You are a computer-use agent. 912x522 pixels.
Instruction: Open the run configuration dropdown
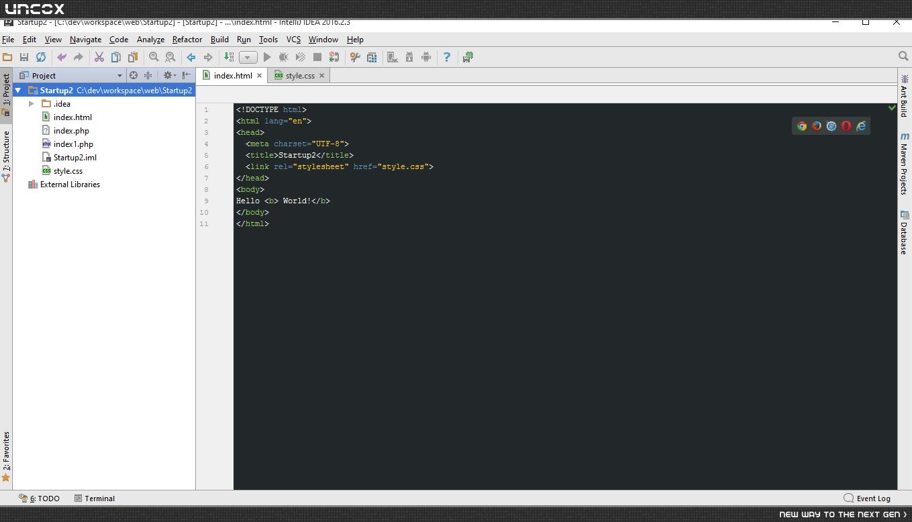click(248, 57)
